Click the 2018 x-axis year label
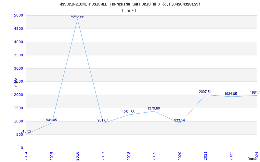260x162 pixels. click(x=128, y=156)
